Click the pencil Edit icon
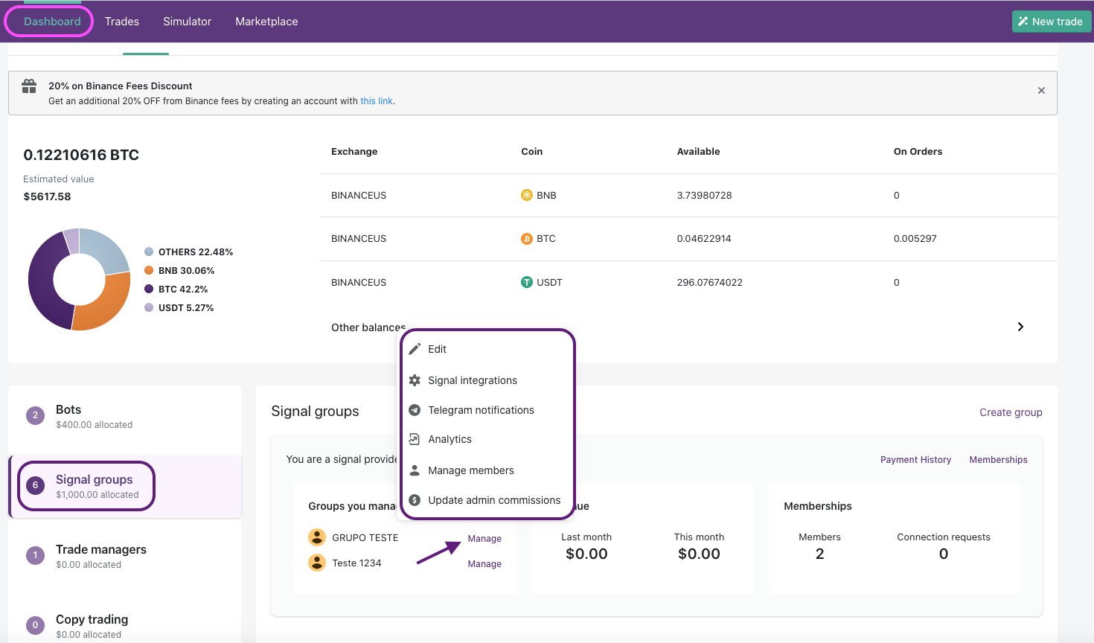 tap(415, 349)
